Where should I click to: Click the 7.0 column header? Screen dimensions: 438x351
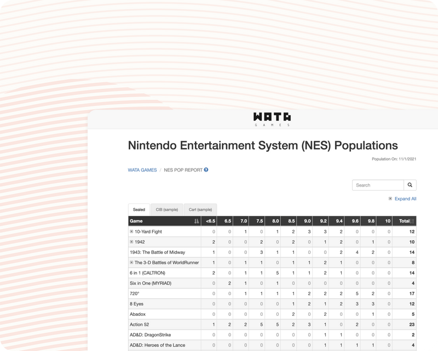(x=241, y=221)
